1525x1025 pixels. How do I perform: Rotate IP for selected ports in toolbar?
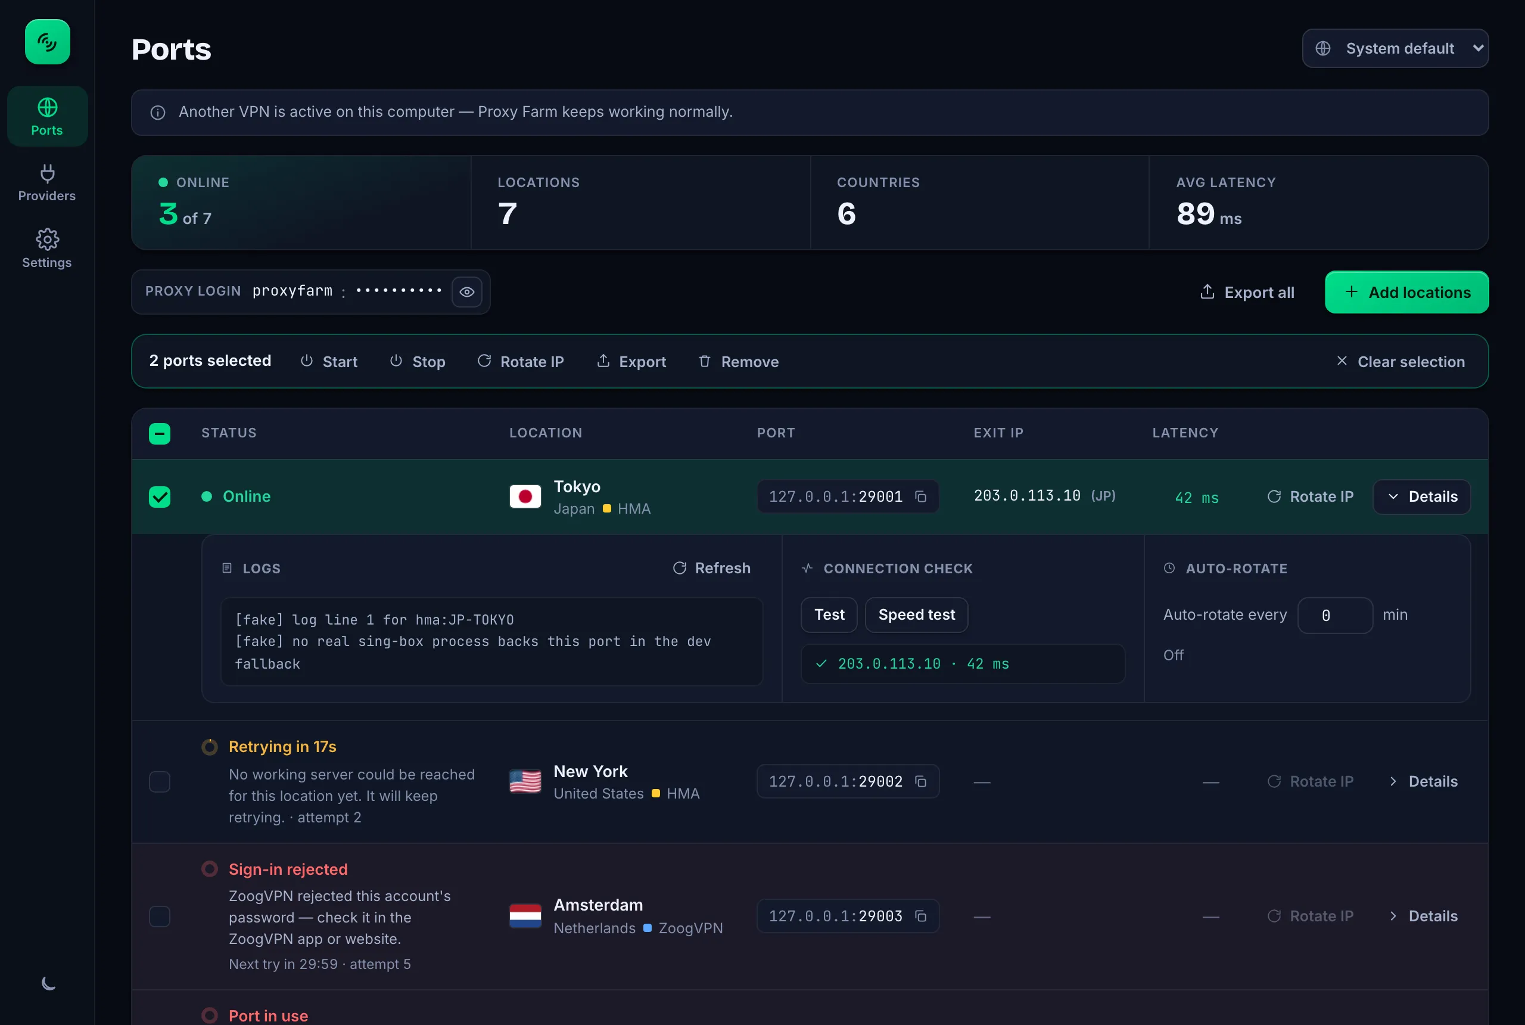(521, 362)
